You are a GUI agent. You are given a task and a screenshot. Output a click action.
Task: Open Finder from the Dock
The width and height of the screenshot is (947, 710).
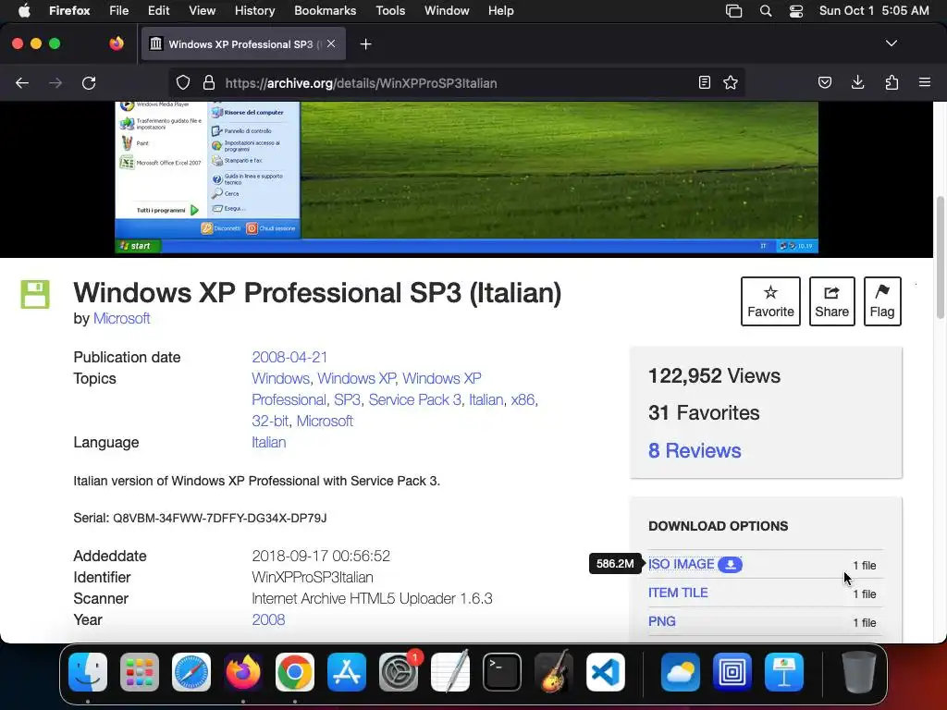click(88, 672)
